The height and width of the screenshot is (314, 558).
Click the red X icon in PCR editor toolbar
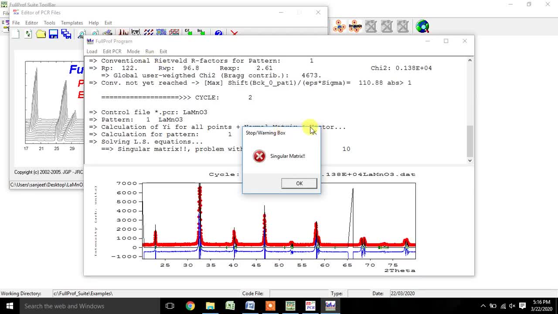(234, 33)
